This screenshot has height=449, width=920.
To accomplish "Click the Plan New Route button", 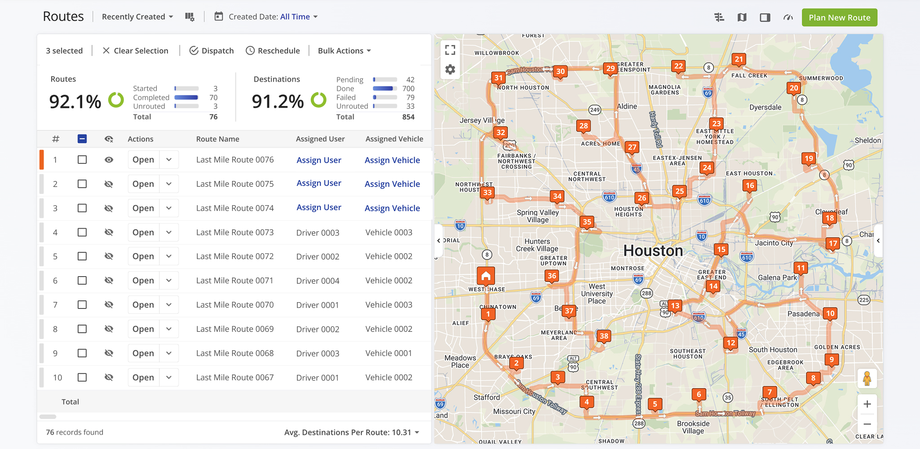I will tap(839, 18).
